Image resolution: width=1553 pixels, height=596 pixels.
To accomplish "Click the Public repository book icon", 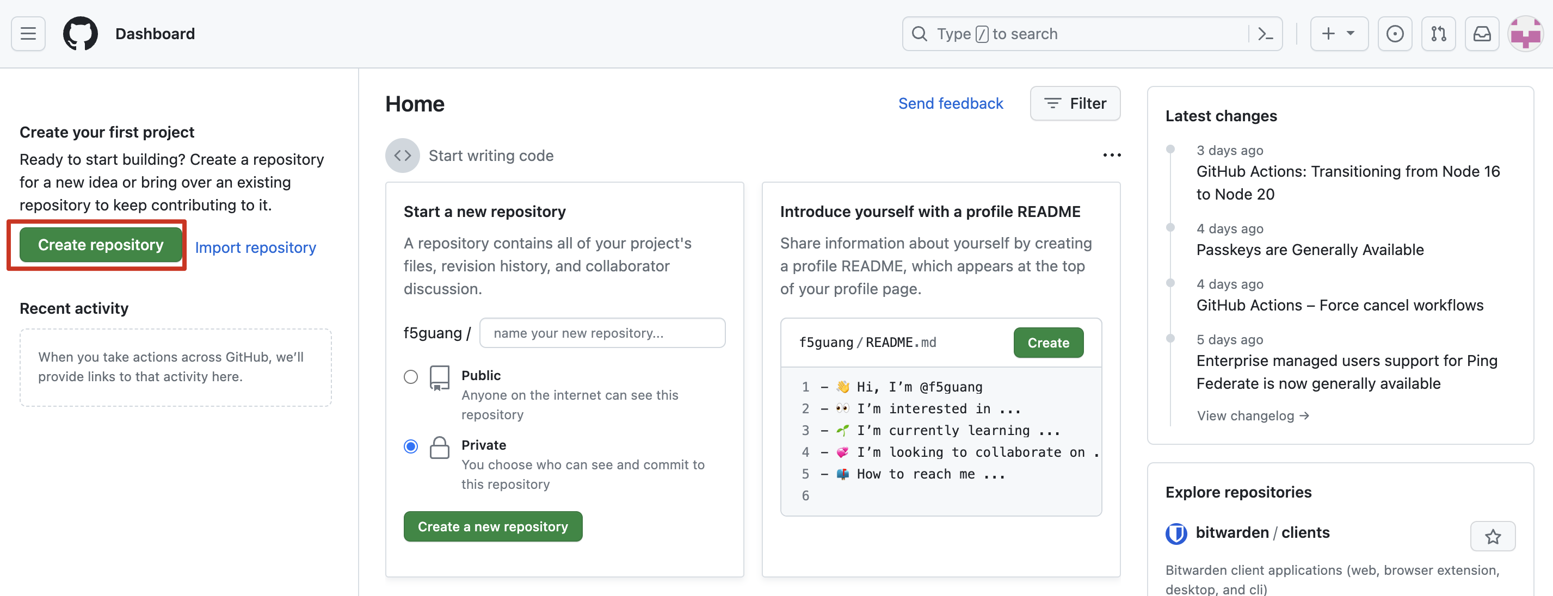I will click(x=440, y=378).
